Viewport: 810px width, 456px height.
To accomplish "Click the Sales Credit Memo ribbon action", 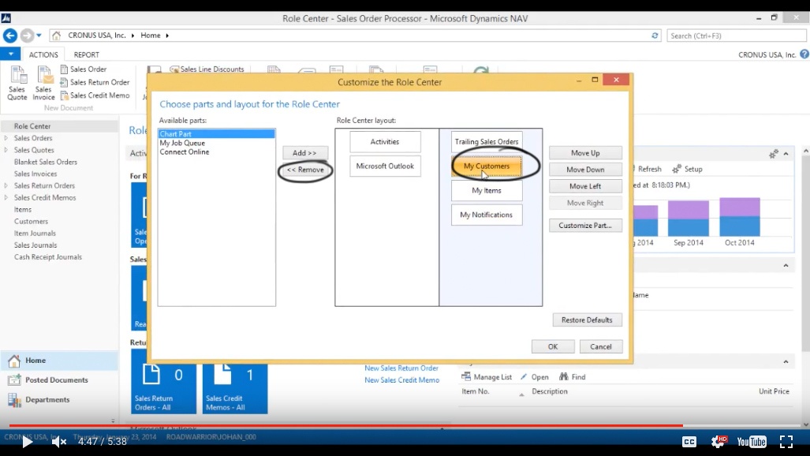I will pos(95,95).
